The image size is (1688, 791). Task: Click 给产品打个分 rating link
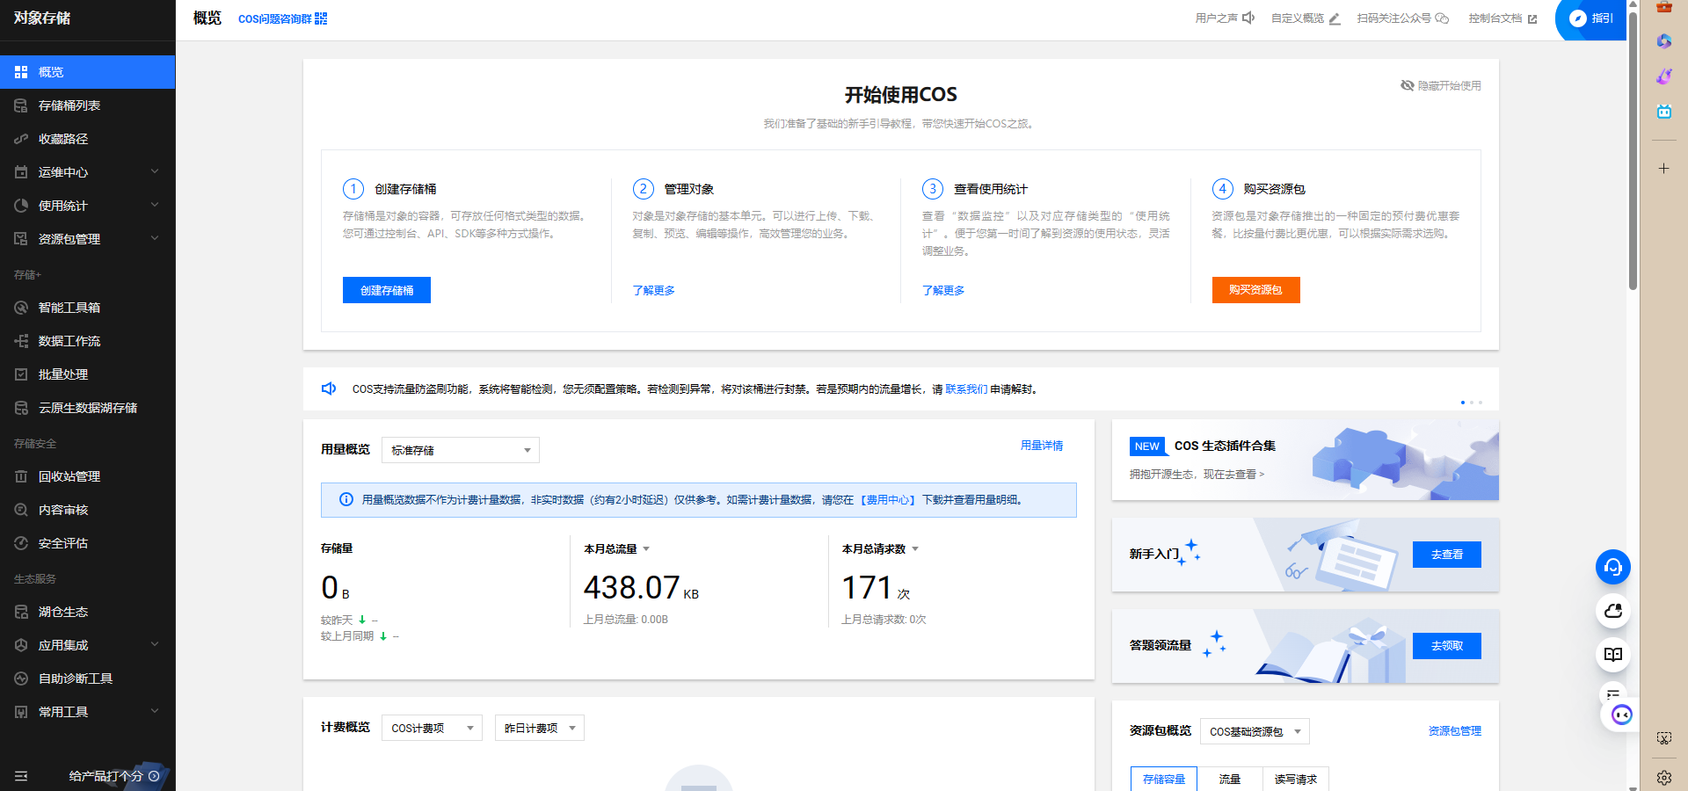(x=114, y=776)
